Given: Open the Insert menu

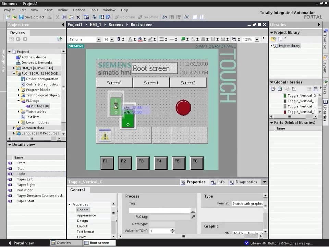Looking at the screenshot, I should coord(48,10).
